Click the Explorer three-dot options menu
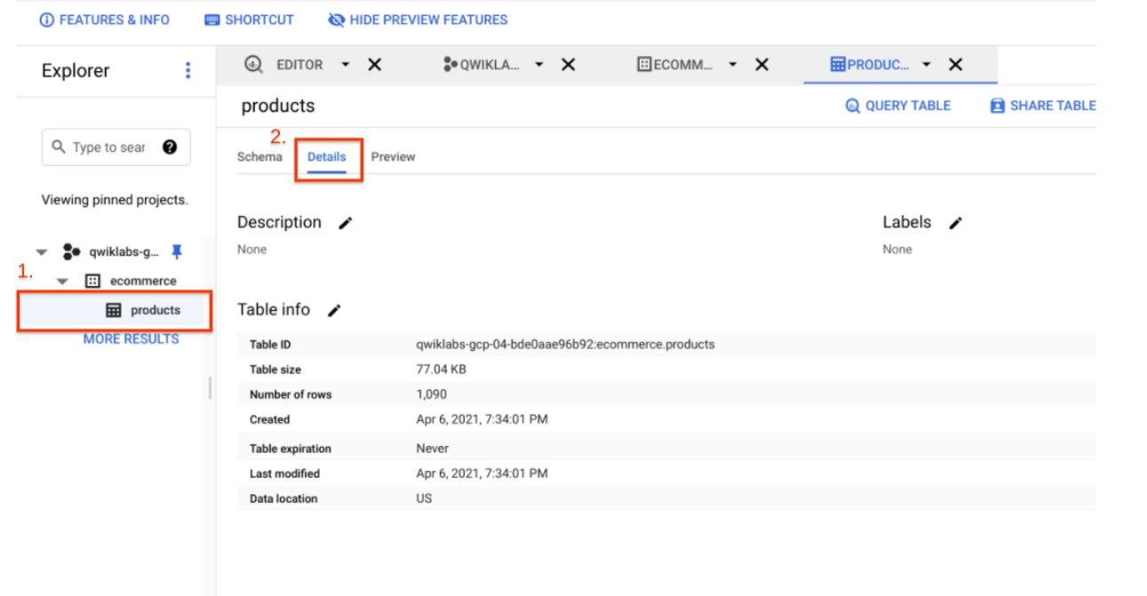The height and width of the screenshot is (596, 1147). tap(187, 71)
